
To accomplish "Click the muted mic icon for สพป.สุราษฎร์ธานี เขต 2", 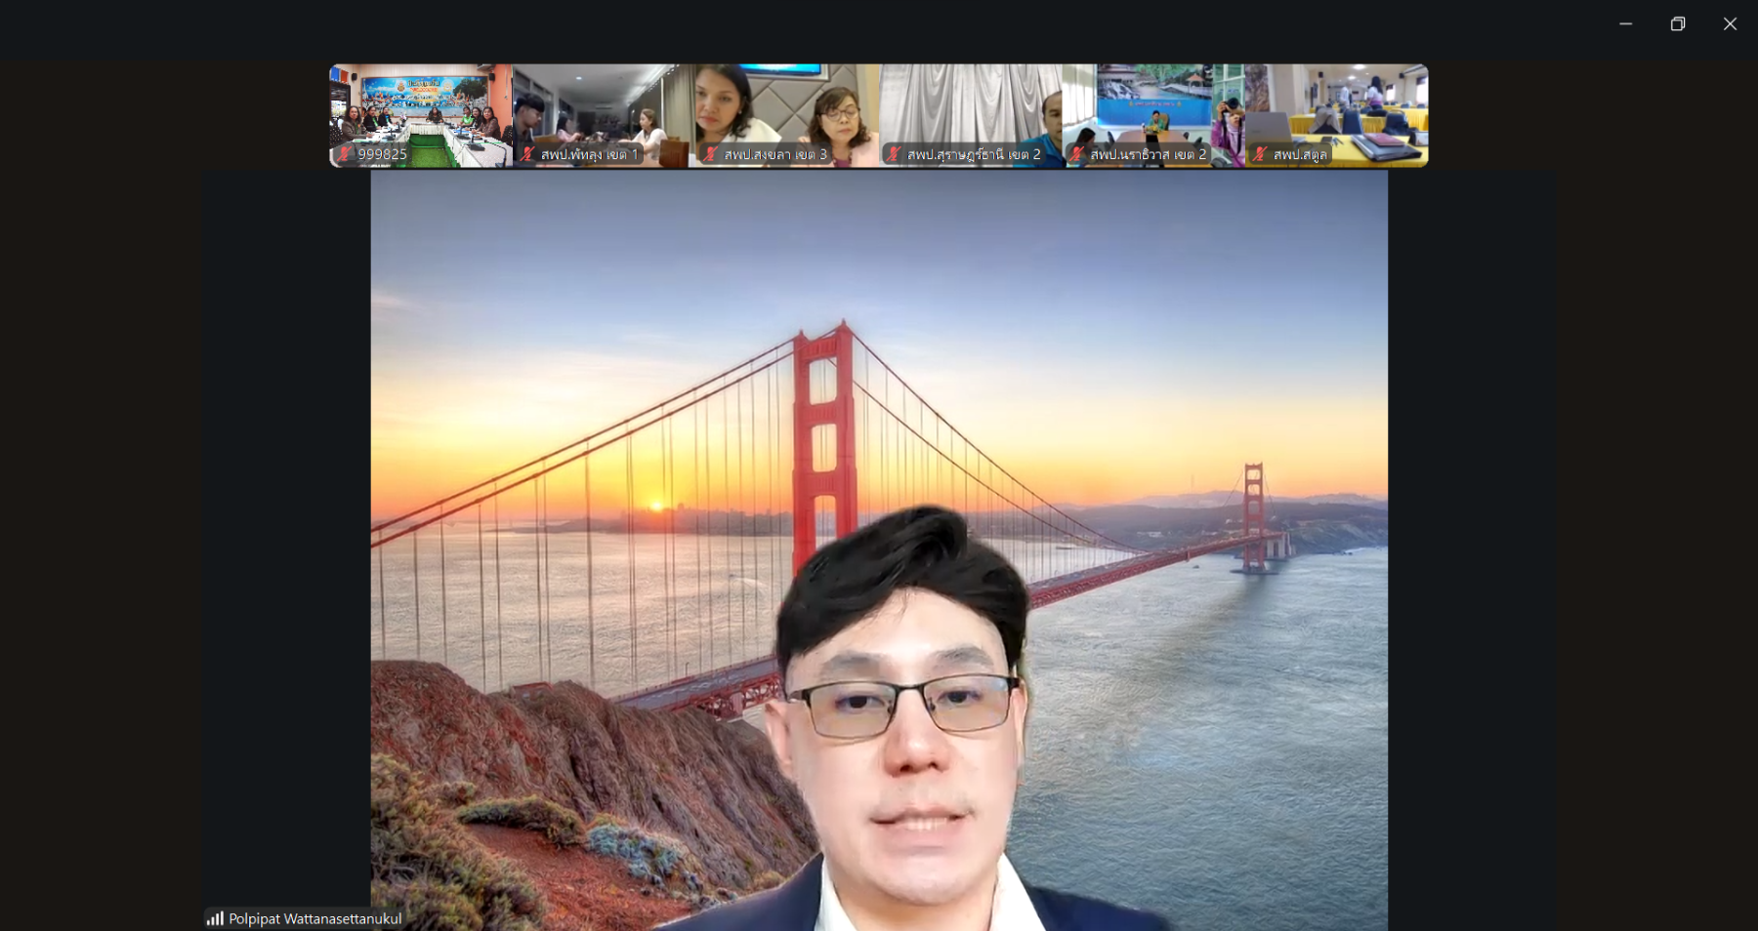I will (x=893, y=154).
